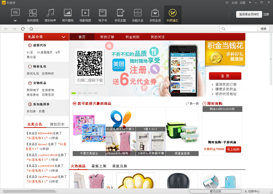Screen dimensions: 273x194
Task: Open the 照片壁纸 section
Action: click(x=68, y=15)
